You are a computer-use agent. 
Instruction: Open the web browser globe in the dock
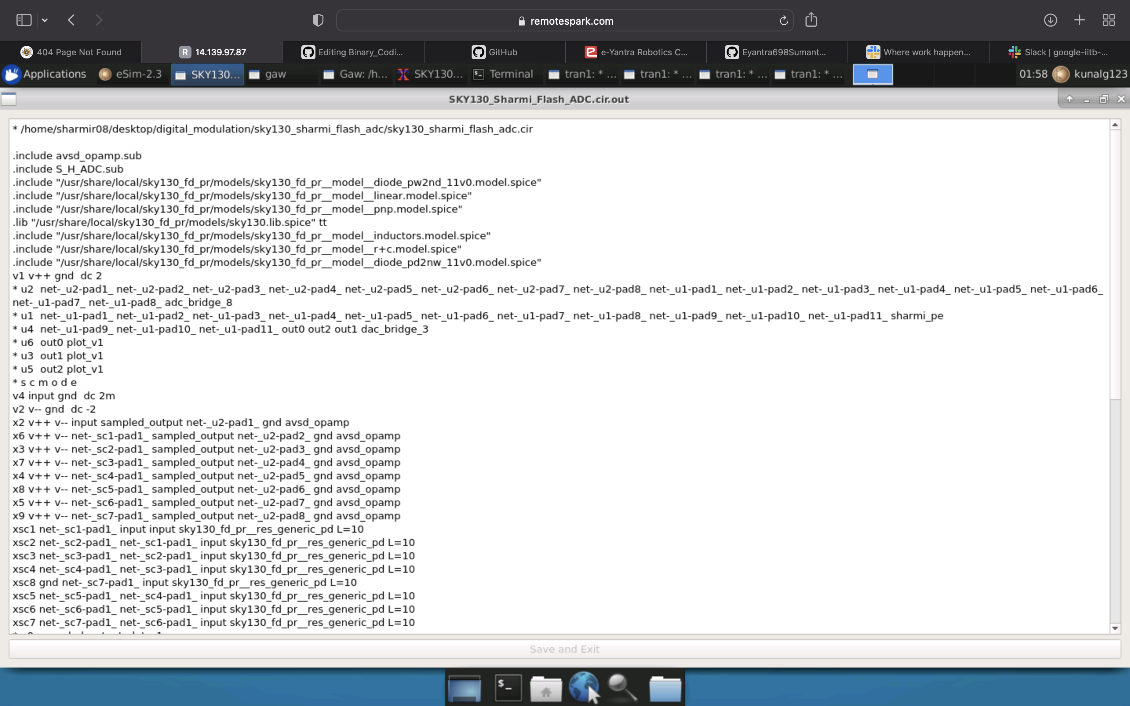click(x=584, y=687)
